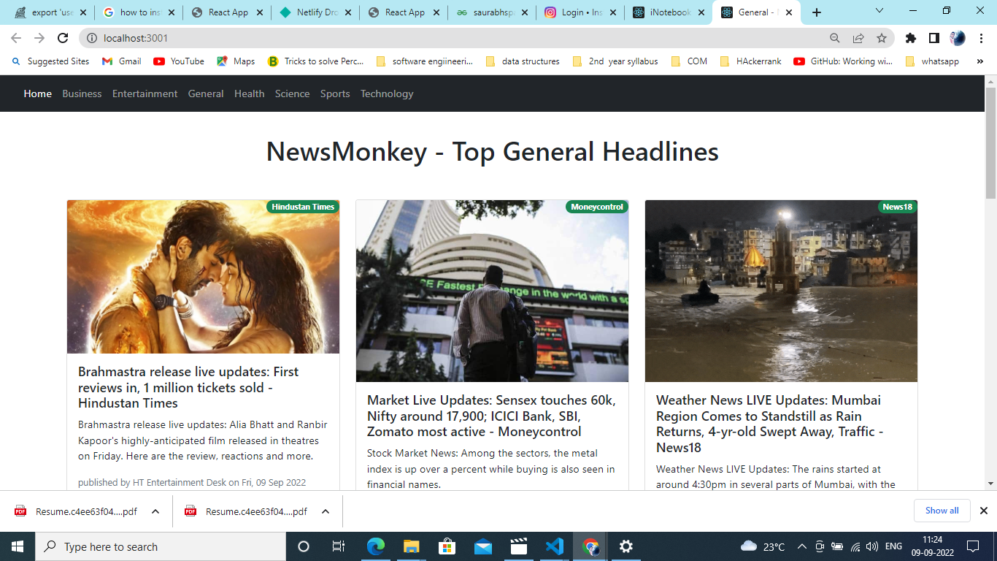Open YouTube bookmark
The width and height of the screenshot is (997, 561).
click(179, 61)
